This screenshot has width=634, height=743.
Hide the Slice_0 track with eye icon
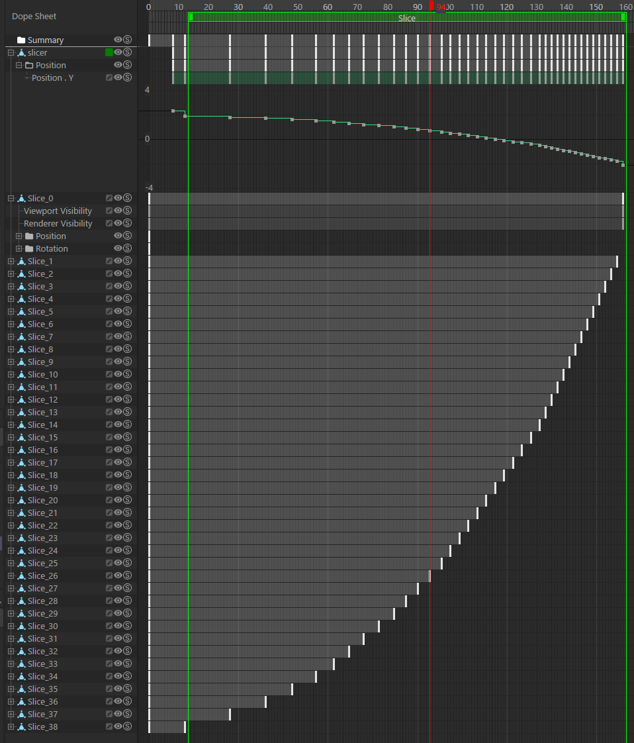[118, 197]
